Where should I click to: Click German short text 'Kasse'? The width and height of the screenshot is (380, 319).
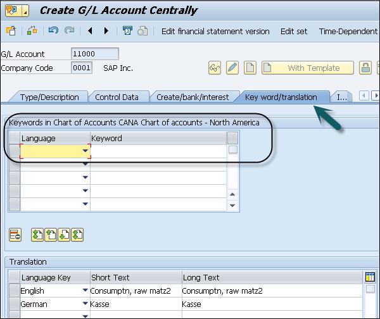point(99,304)
